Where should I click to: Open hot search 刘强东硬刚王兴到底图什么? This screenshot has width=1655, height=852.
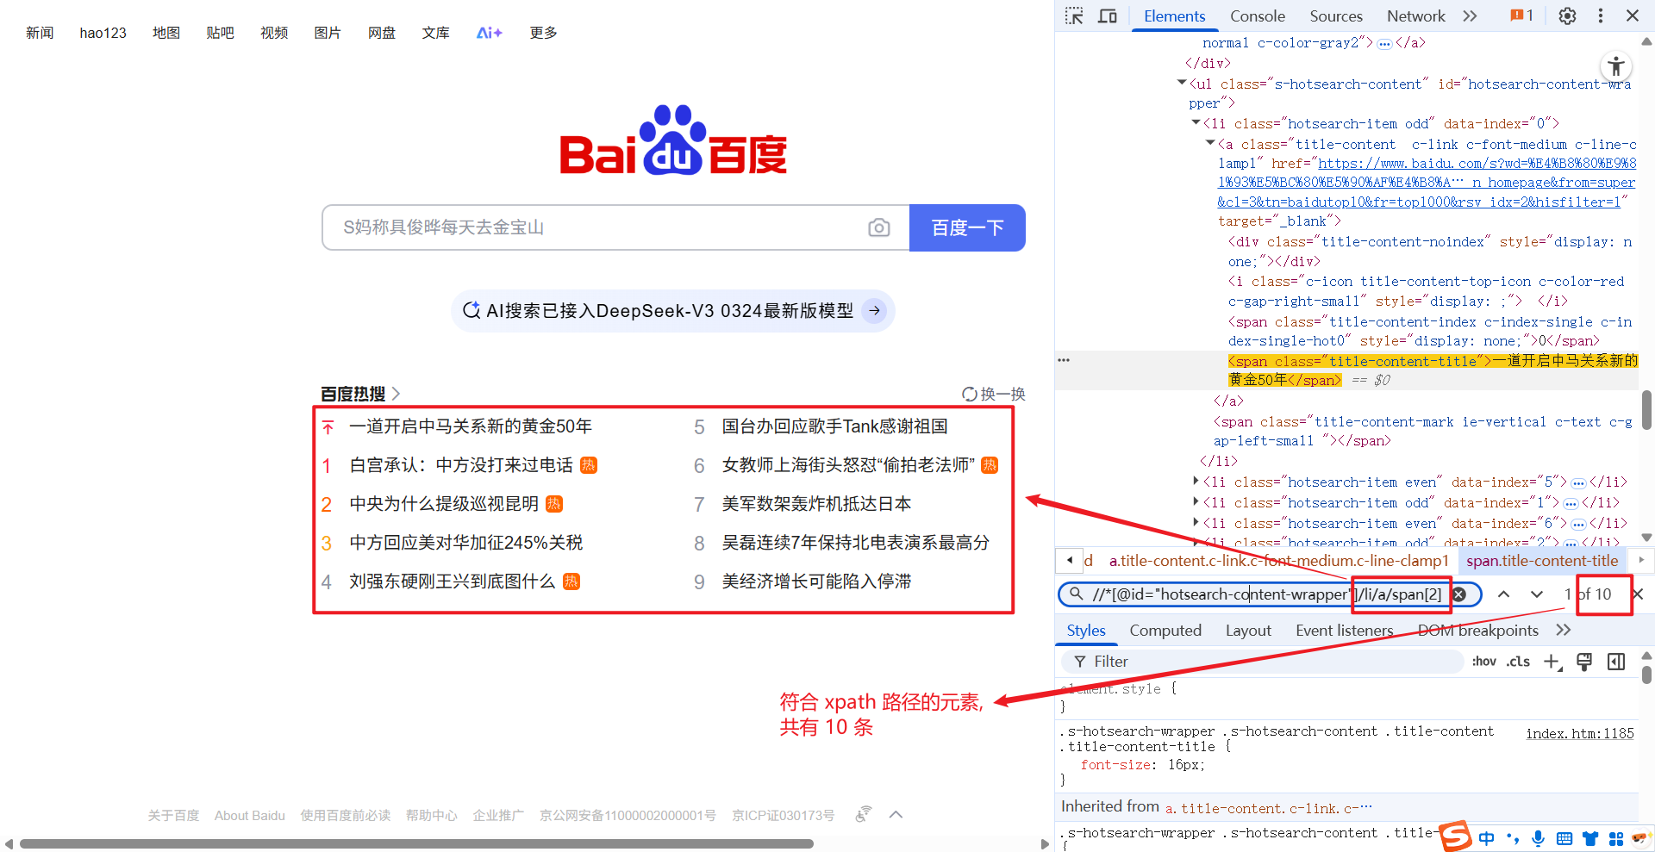coord(452,581)
